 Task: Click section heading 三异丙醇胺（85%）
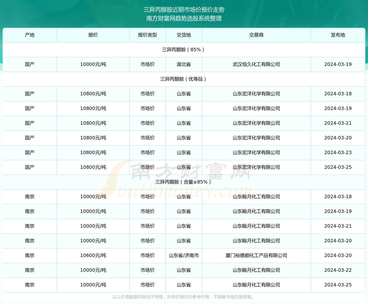coord(184,50)
